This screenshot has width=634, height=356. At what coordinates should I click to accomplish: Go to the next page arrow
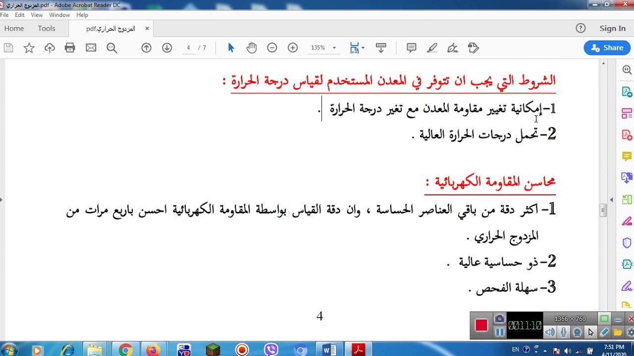click(167, 48)
